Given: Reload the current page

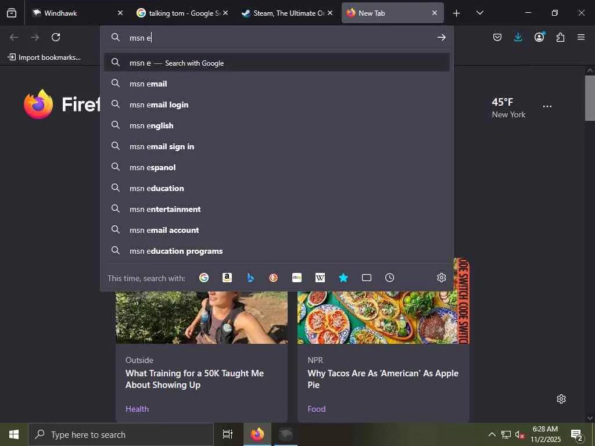Looking at the screenshot, I should pos(56,37).
